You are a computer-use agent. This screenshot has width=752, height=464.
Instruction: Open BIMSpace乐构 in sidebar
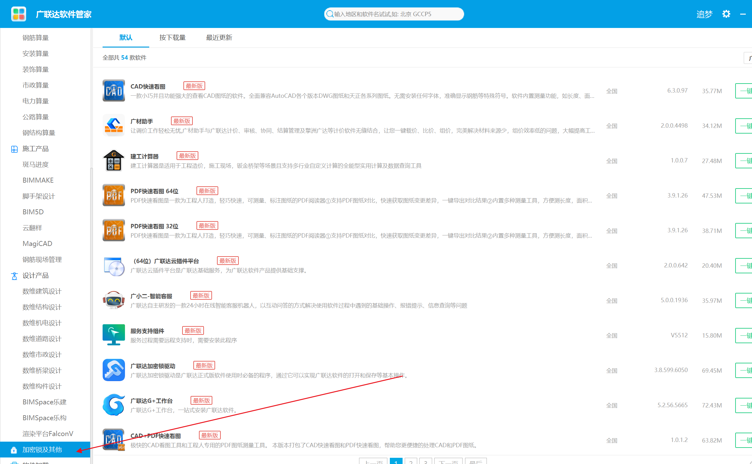45,418
